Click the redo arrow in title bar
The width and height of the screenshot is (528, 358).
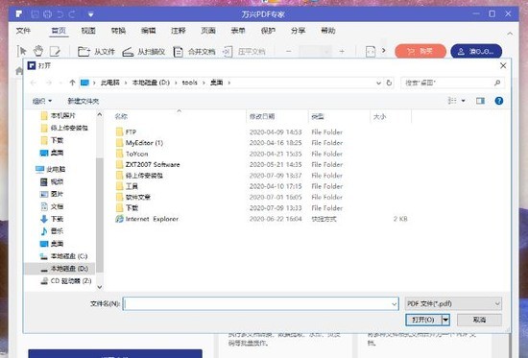(72, 14)
